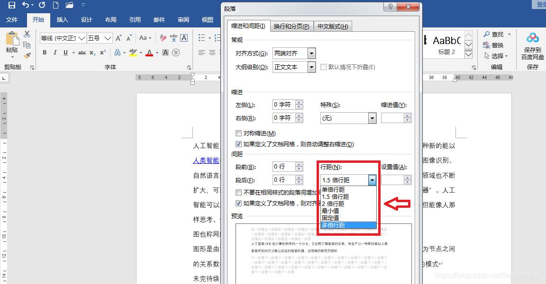The width and height of the screenshot is (546, 284).
Task: Open the font name dropdown 等线
Action: coord(82,38)
